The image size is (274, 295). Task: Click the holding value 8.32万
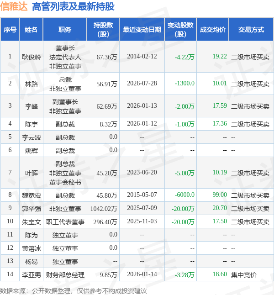(108, 124)
